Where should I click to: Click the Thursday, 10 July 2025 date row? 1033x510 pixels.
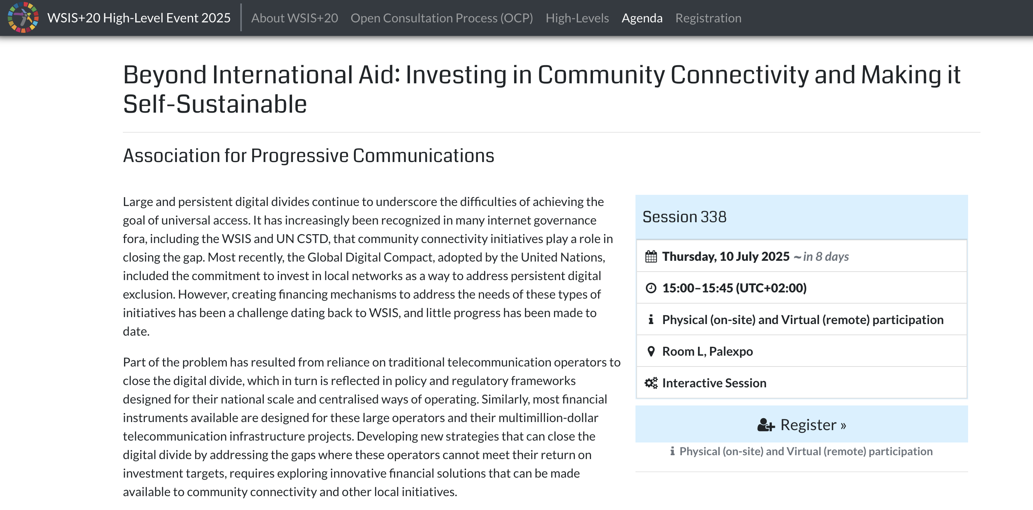(x=801, y=256)
